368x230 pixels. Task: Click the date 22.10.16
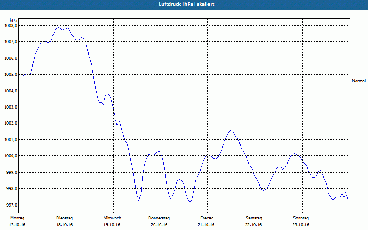click(x=253, y=225)
